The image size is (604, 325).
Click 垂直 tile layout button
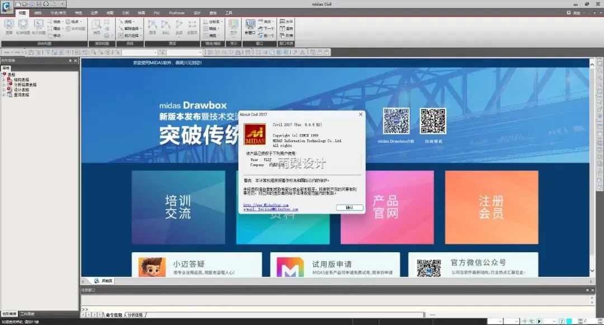[x=286, y=29]
